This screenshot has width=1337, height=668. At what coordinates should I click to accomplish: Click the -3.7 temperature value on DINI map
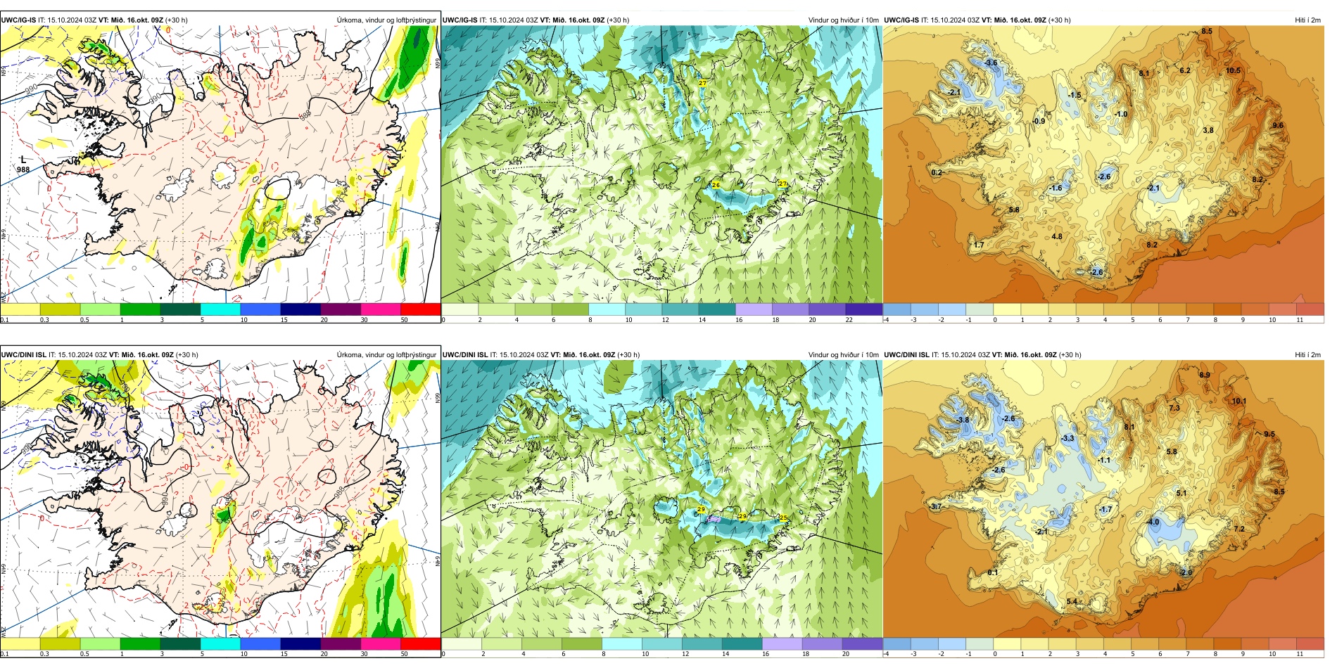935,506
